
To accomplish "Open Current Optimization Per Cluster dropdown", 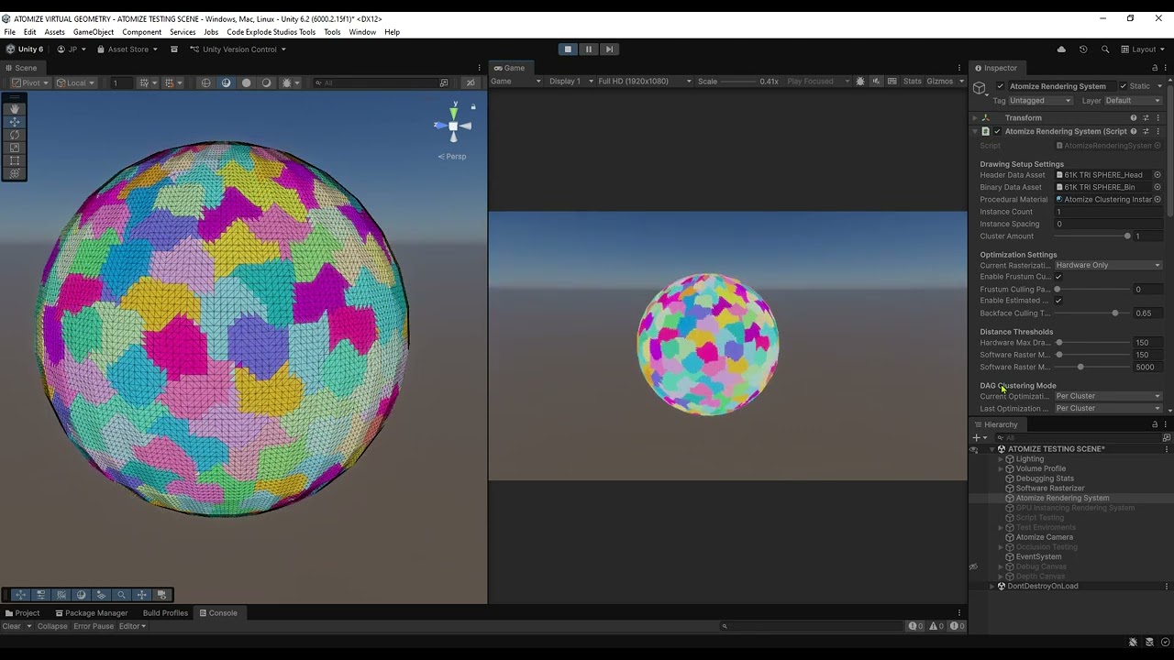I will pos(1108,396).
